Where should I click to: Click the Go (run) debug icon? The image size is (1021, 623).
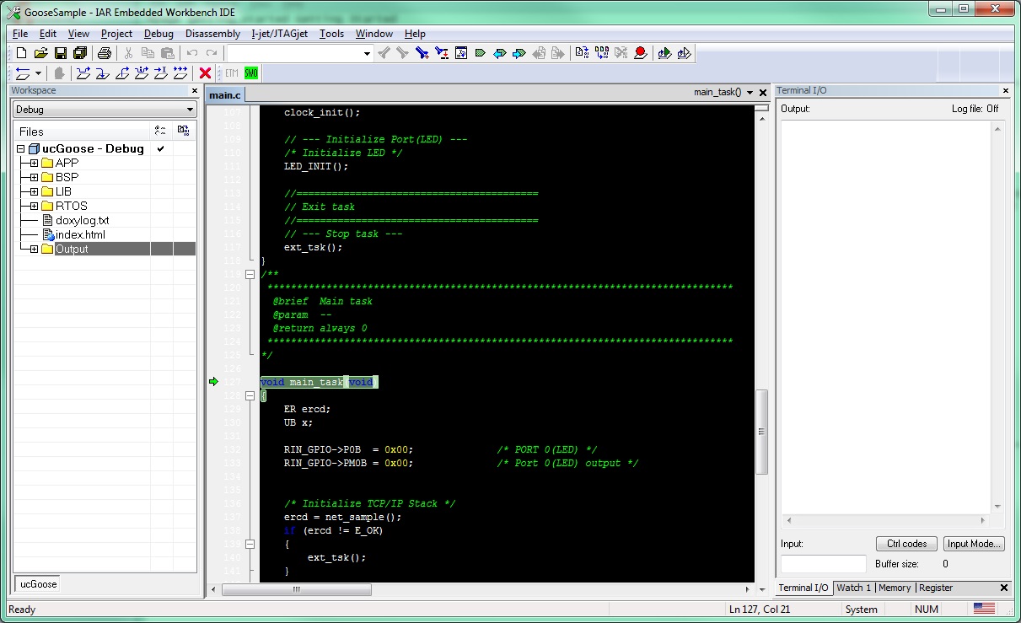click(x=180, y=73)
